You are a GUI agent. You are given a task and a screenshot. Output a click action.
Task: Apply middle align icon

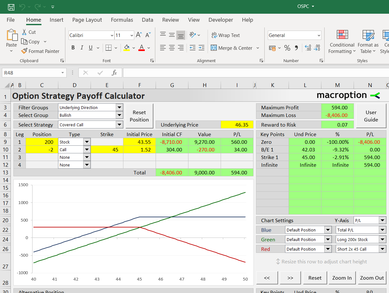click(172, 35)
